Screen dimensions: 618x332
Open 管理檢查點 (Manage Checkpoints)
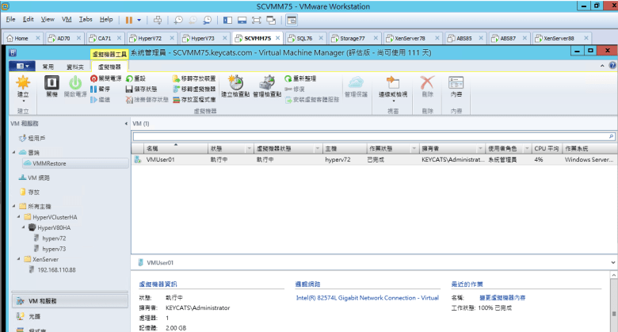[267, 84]
